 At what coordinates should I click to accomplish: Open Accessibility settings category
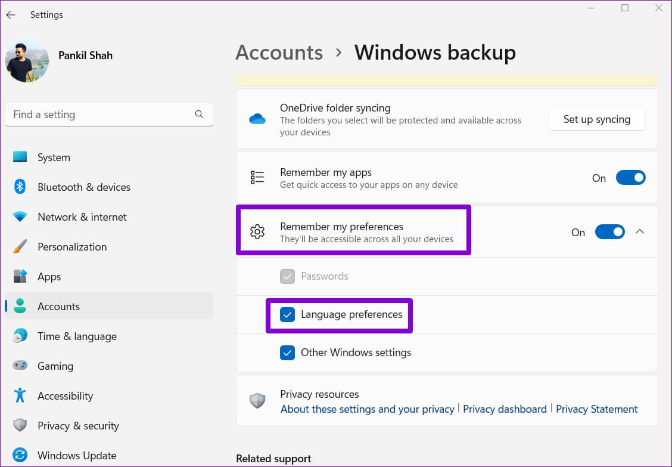109,395
